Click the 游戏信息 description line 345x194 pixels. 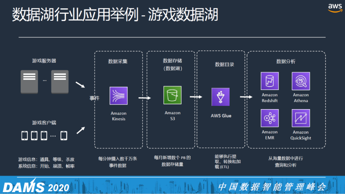point(46,159)
